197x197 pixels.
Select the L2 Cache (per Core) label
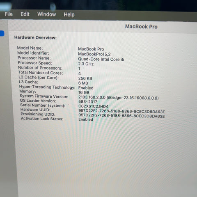click(39, 78)
